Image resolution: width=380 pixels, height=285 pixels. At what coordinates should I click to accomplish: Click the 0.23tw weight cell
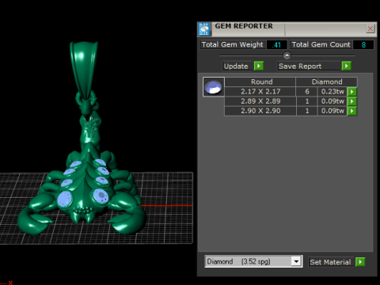click(x=332, y=92)
